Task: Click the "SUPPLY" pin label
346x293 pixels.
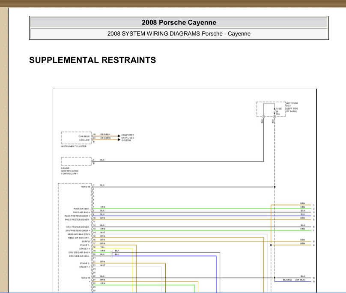Action: point(86,242)
